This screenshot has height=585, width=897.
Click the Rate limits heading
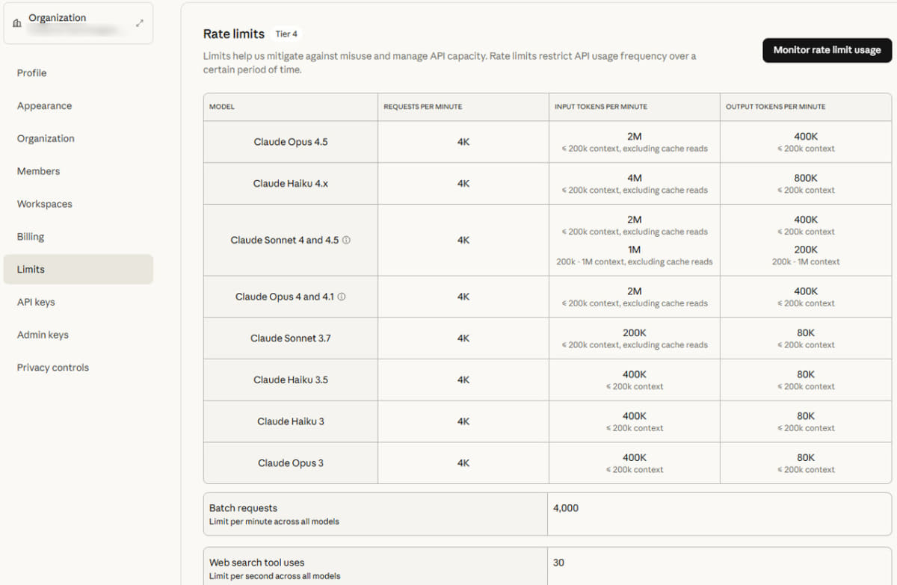[x=234, y=34]
